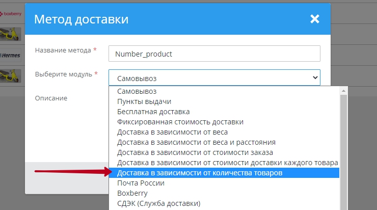
Task: Pick Доставка от стоимости доставки каждого товара
Action: tap(227, 163)
